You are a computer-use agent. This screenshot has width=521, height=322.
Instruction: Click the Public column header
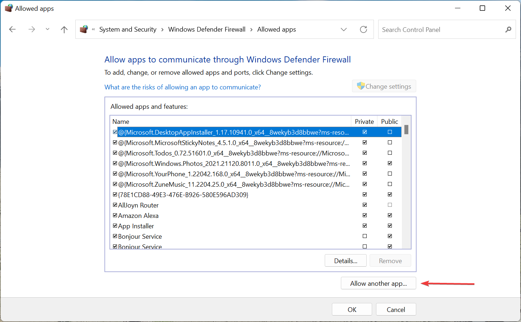click(x=389, y=121)
